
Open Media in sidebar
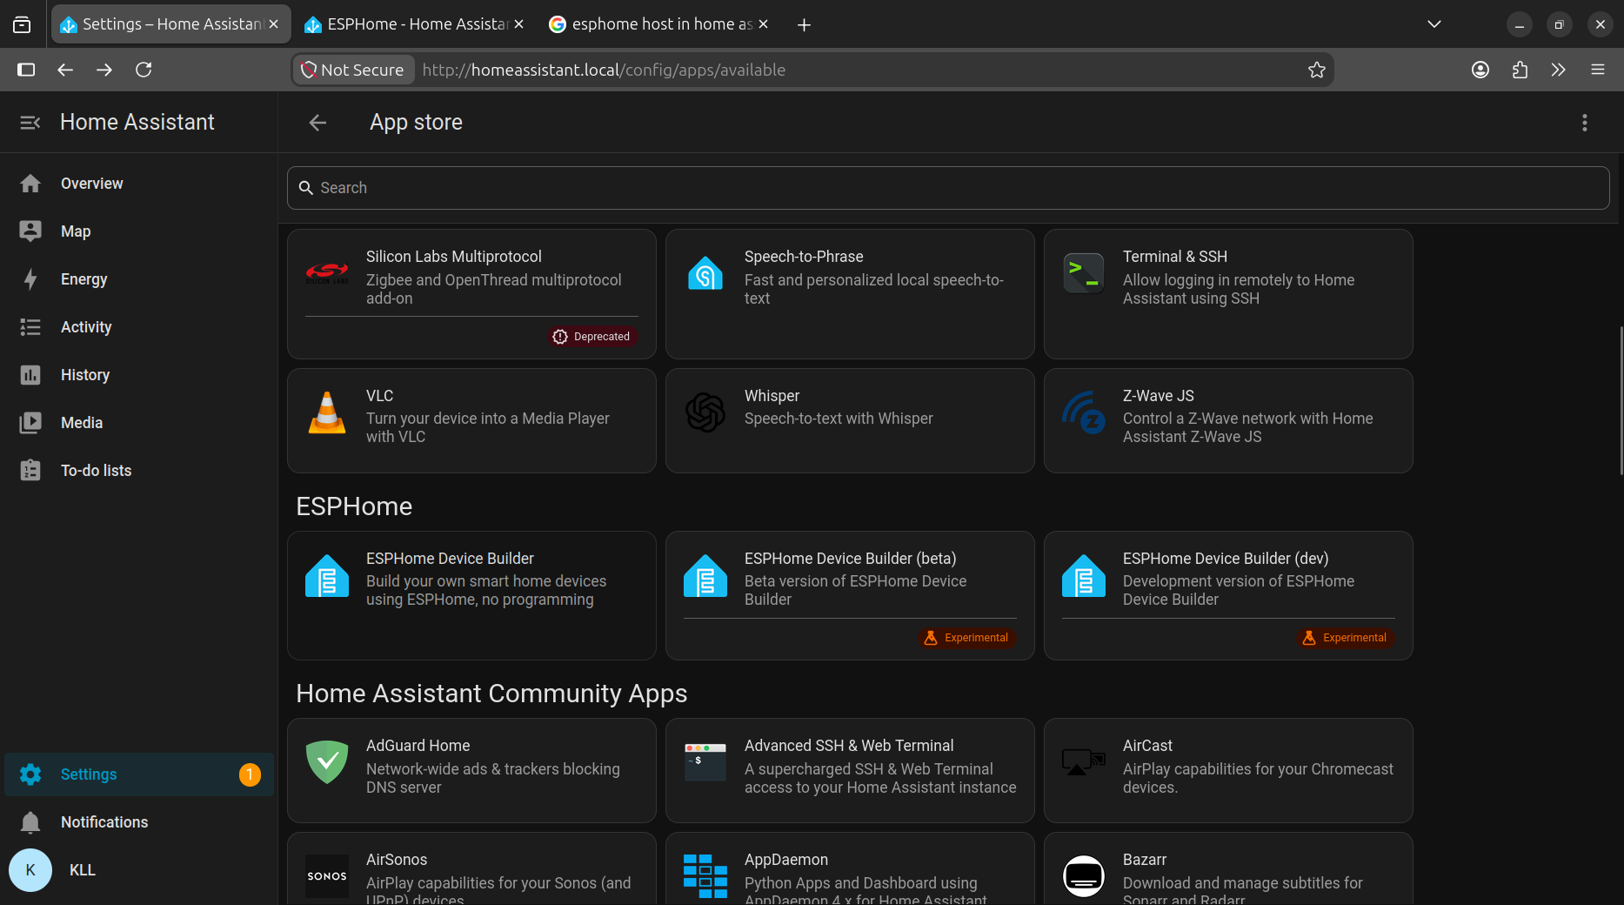pos(139,423)
